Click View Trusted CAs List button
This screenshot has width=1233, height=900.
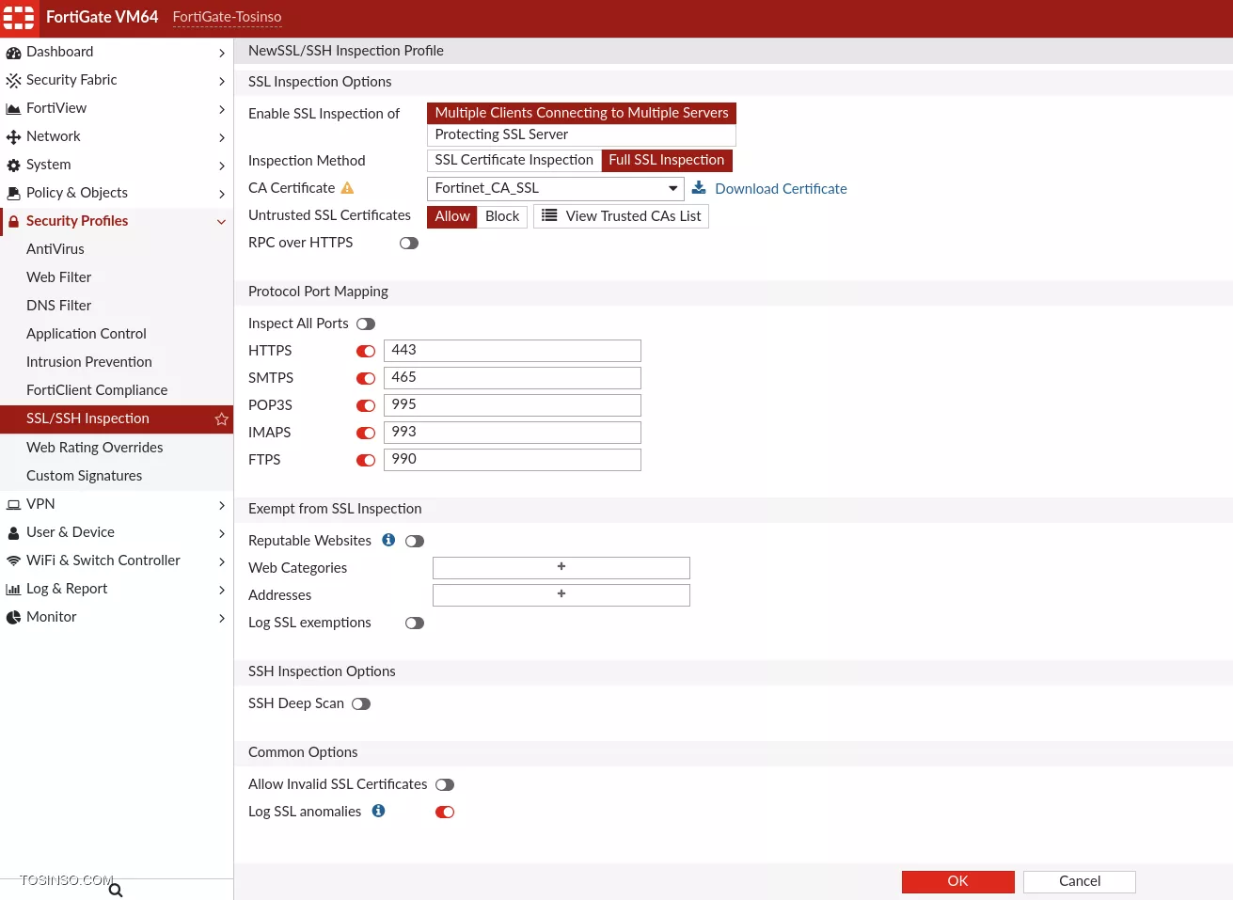click(621, 216)
